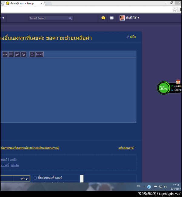Open Pantip notifications chat bubble icon
Viewport: 182px width, 197px height.
tap(103, 18)
